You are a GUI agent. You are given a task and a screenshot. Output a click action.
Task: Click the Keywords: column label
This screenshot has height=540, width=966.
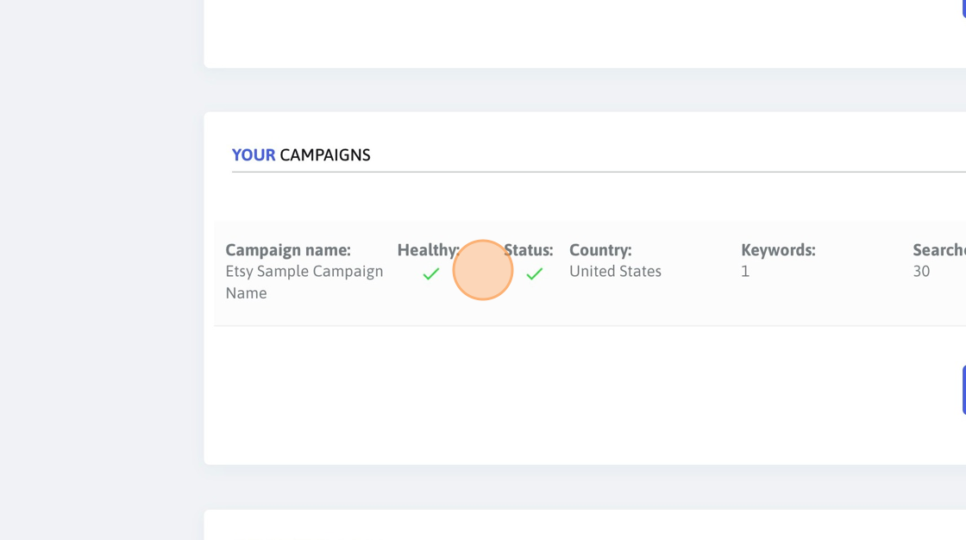coord(778,249)
